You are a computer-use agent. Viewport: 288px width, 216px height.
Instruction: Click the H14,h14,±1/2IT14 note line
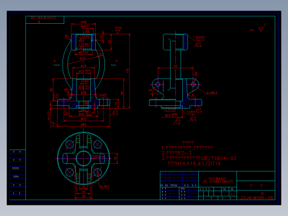pos(194,163)
